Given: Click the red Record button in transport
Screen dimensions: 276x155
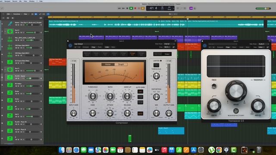Looking at the screenshot, I should coord(135,8).
